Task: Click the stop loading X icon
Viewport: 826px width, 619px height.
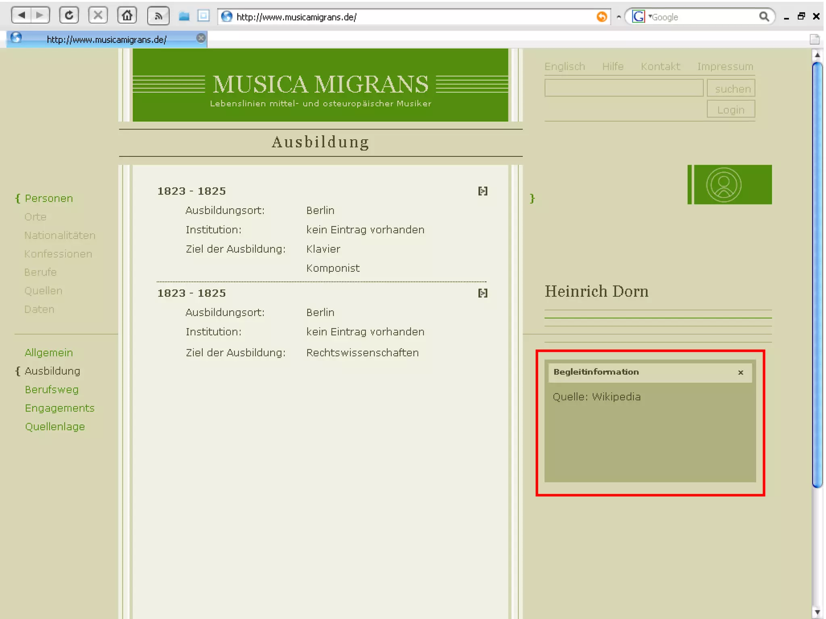Action: pos(98,16)
